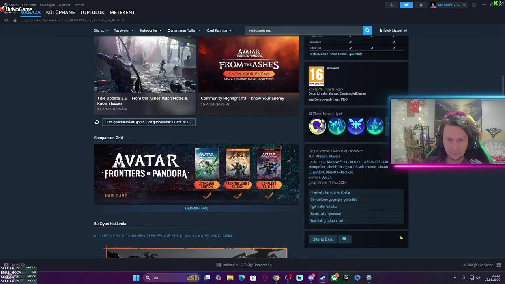
Task: Launch OBS Studio from the taskbar
Action: point(288,278)
